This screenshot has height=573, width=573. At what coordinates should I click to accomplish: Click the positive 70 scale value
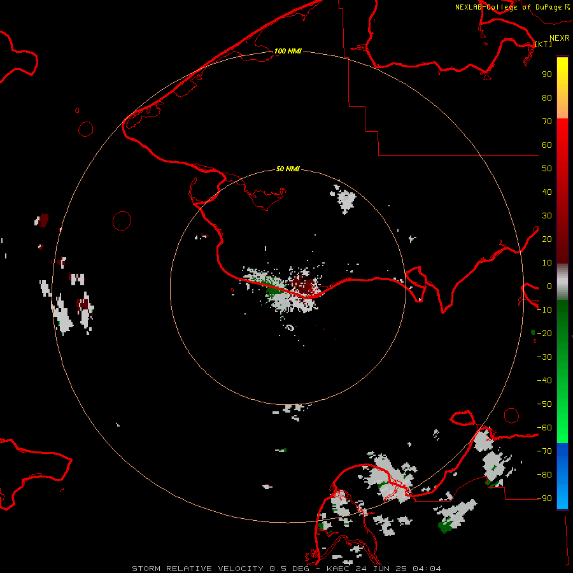click(547, 122)
